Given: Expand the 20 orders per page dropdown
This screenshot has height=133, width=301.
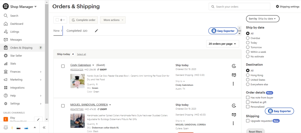Looking at the screenshot, I should pyautogui.click(x=223, y=44).
